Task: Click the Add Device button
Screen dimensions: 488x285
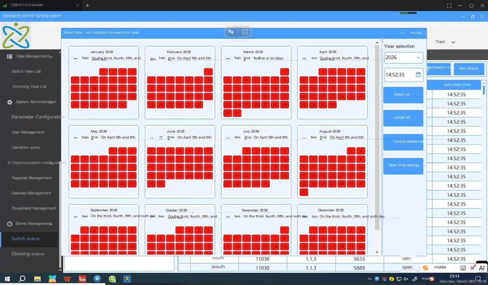Action: [469, 69]
